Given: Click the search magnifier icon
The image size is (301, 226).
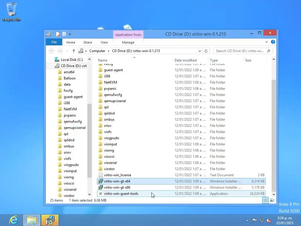Looking at the screenshot, I should (269, 51).
